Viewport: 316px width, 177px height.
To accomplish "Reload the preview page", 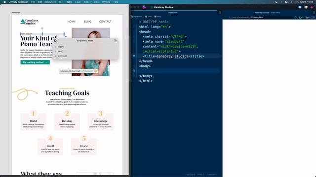I will click(295, 18).
